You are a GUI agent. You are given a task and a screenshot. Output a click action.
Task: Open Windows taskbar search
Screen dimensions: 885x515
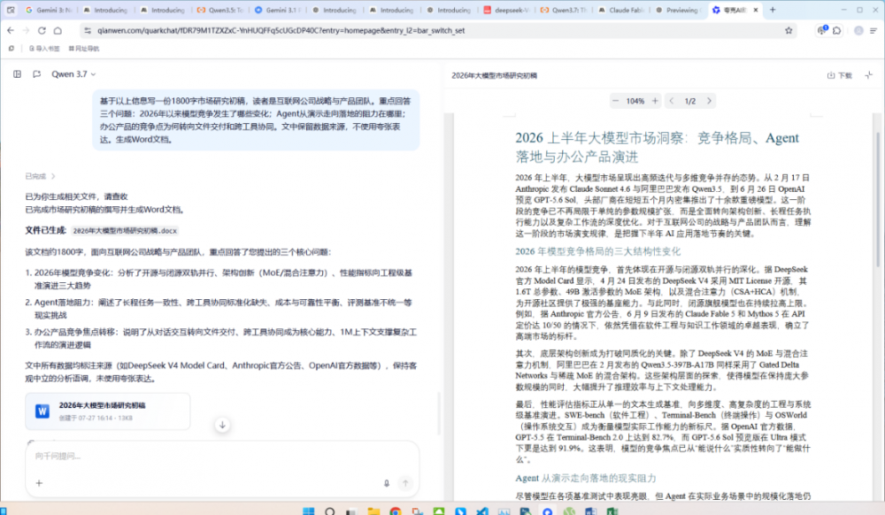(x=330, y=511)
